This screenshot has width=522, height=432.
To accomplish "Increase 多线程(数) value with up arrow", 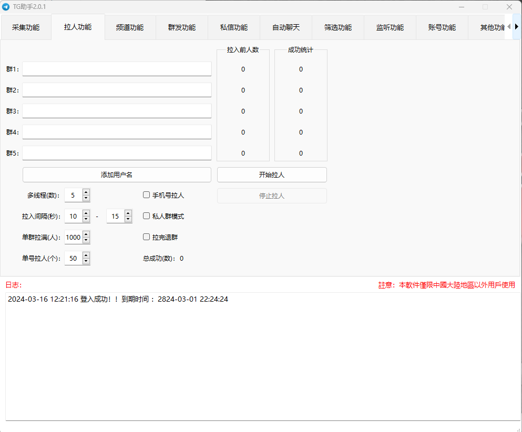I will [86, 192].
